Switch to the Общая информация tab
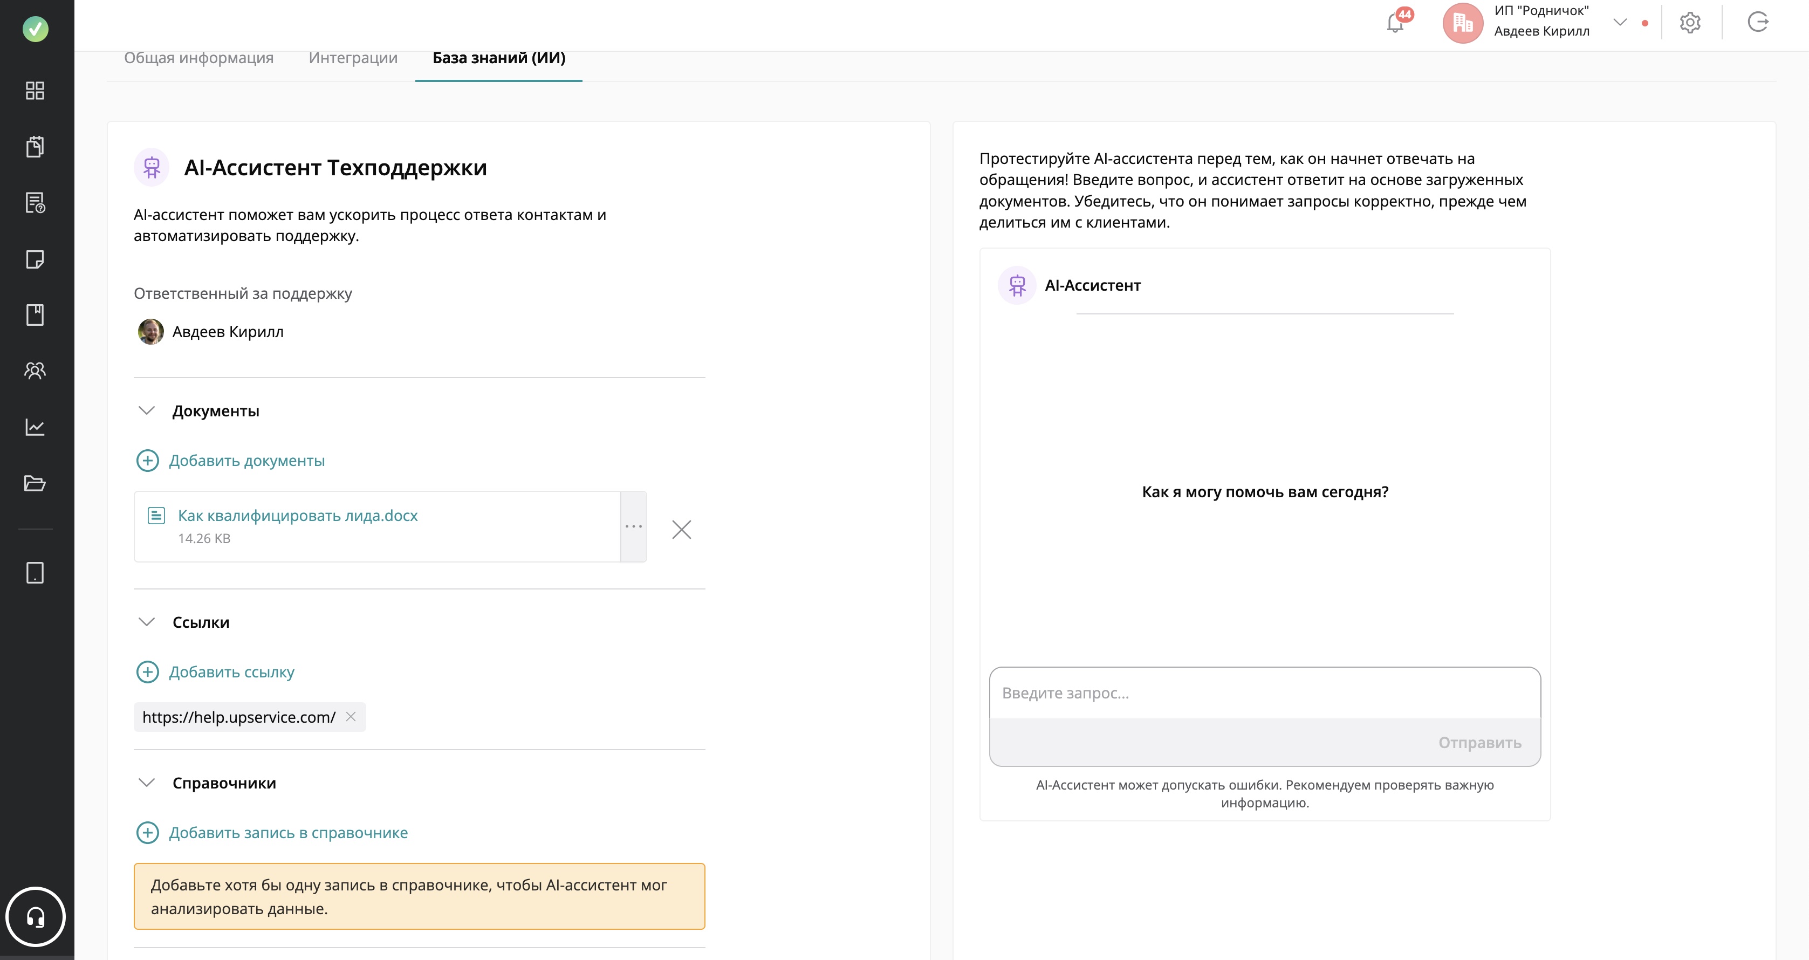The width and height of the screenshot is (1809, 960). (x=198, y=58)
